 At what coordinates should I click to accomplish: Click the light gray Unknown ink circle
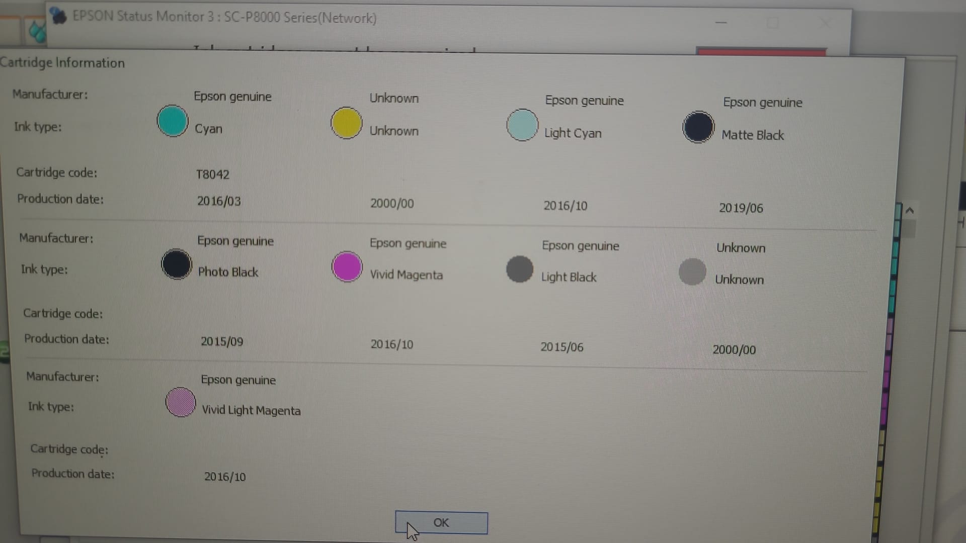692,271
